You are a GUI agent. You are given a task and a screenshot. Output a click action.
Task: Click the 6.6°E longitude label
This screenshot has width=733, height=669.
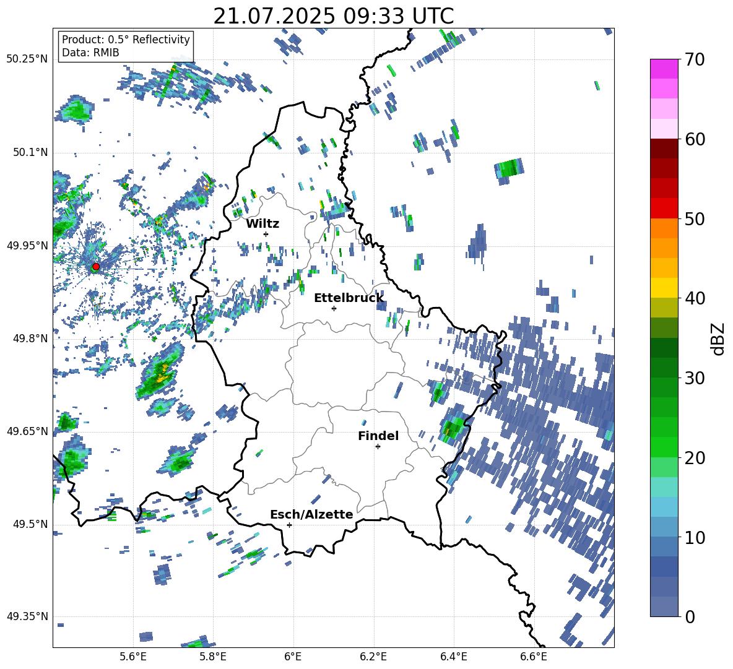[534, 657]
